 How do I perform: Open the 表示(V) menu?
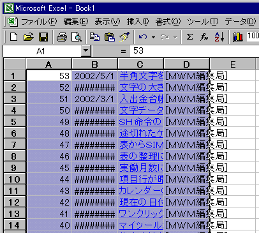coord(107,22)
